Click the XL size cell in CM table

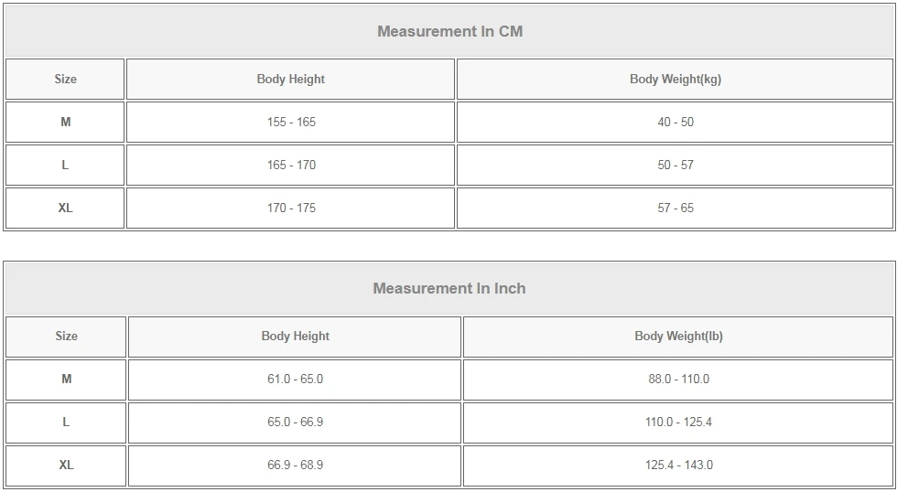[65, 208]
